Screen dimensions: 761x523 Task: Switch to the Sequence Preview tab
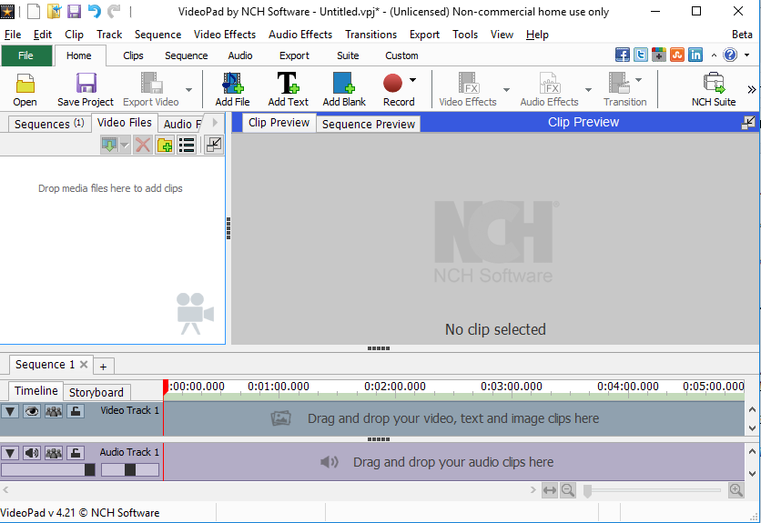[x=369, y=125]
